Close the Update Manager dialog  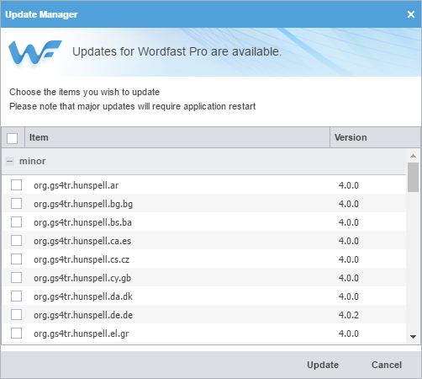pos(411,14)
